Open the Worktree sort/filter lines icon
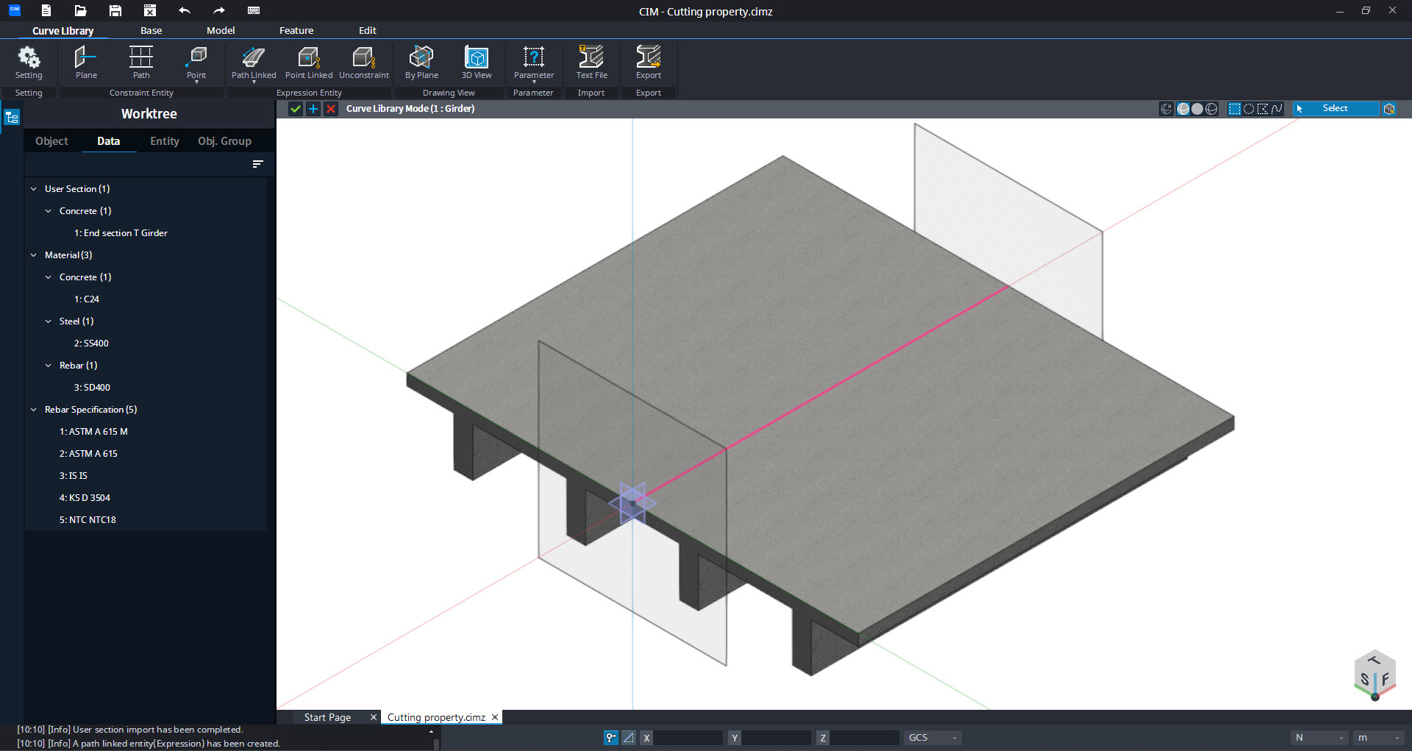The height and width of the screenshot is (751, 1412). [257, 164]
